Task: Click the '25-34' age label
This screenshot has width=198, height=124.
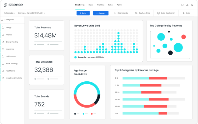Action: 117,92
